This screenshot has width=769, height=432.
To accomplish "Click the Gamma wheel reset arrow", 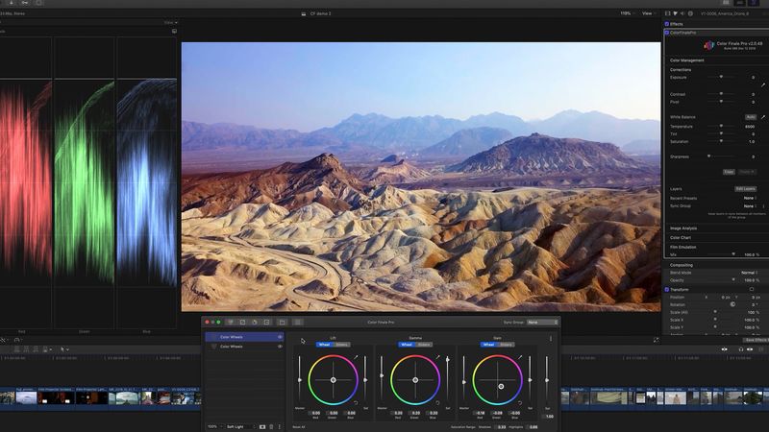I will pyautogui.click(x=438, y=403).
